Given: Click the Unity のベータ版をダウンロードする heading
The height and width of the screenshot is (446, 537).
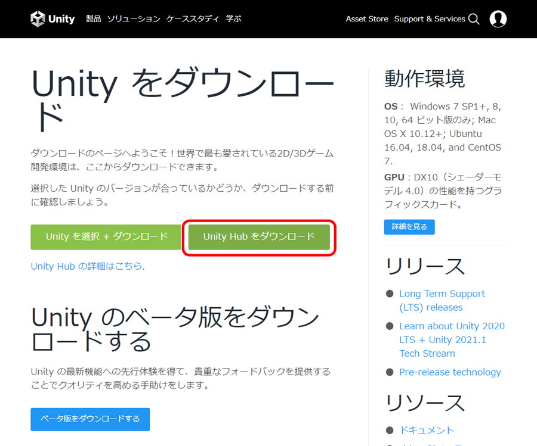Looking at the screenshot, I should click(175, 329).
